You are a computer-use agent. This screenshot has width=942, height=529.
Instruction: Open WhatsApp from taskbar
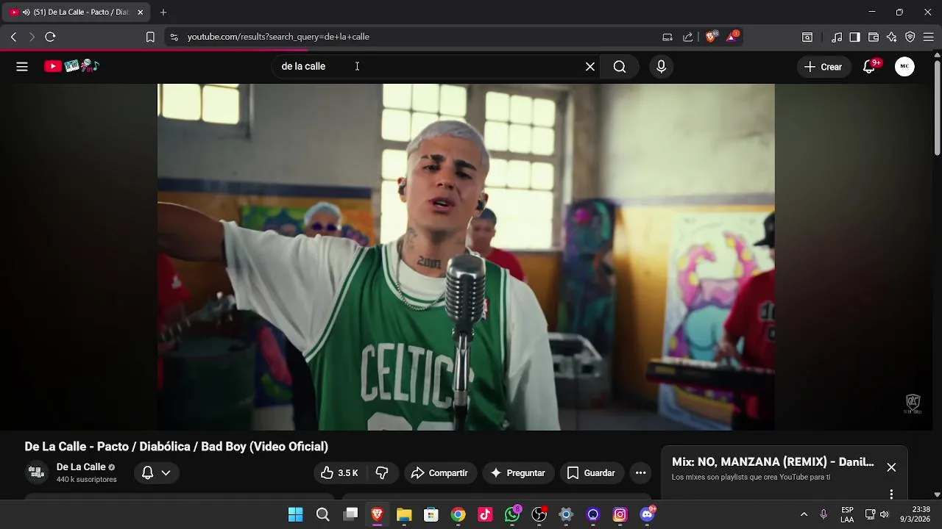tap(512, 514)
